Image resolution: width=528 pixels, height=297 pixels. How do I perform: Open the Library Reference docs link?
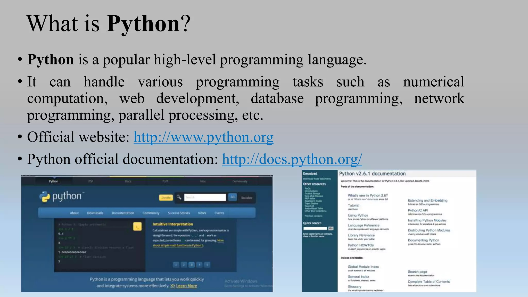pyautogui.click(x=361, y=235)
